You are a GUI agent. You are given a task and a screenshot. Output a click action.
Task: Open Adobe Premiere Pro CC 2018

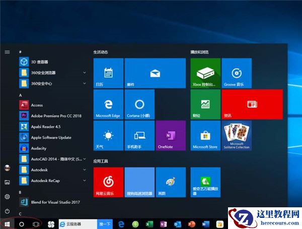[x=52, y=116]
